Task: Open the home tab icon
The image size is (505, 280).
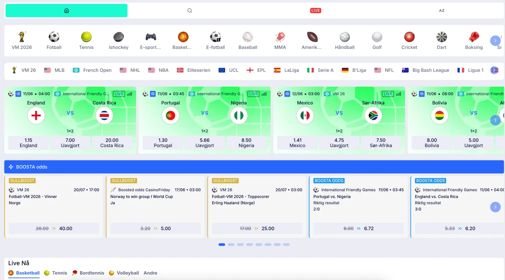Action: [66, 11]
